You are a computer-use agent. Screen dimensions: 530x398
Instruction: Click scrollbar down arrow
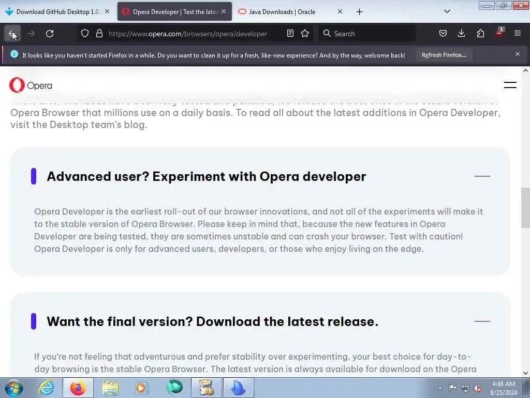point(525,373)
